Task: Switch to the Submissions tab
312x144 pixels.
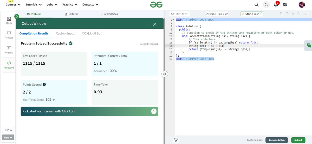Action: pyautogui.click(x=109, y=14)
